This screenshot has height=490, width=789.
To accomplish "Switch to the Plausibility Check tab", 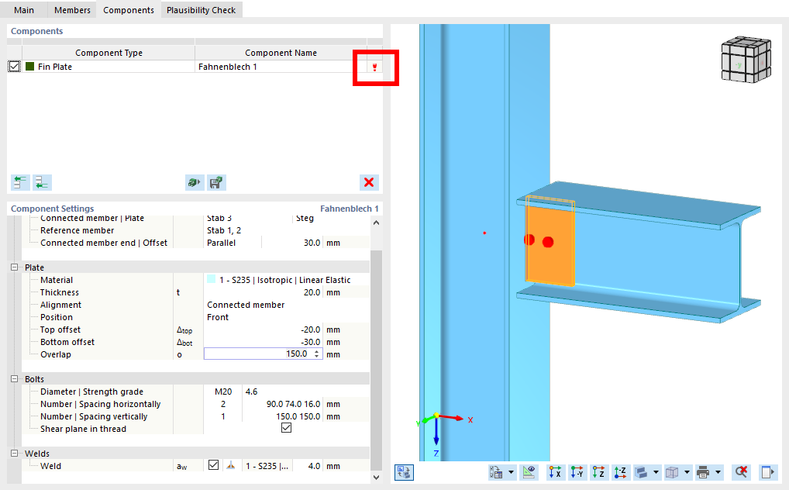I will click(x=201, y=11).
